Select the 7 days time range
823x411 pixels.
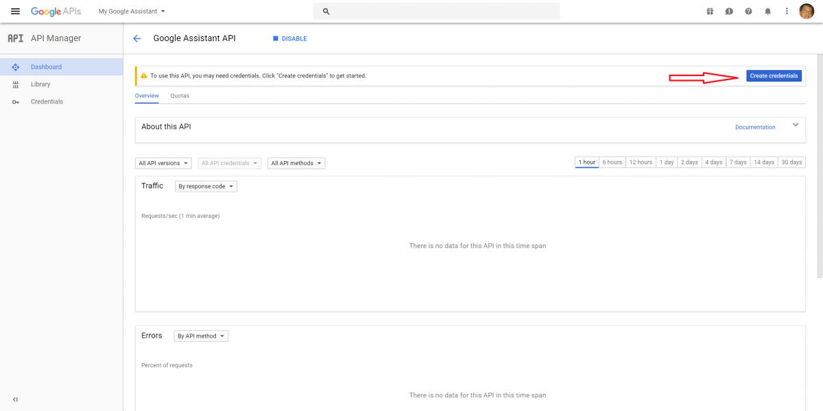tap(738, 162)
